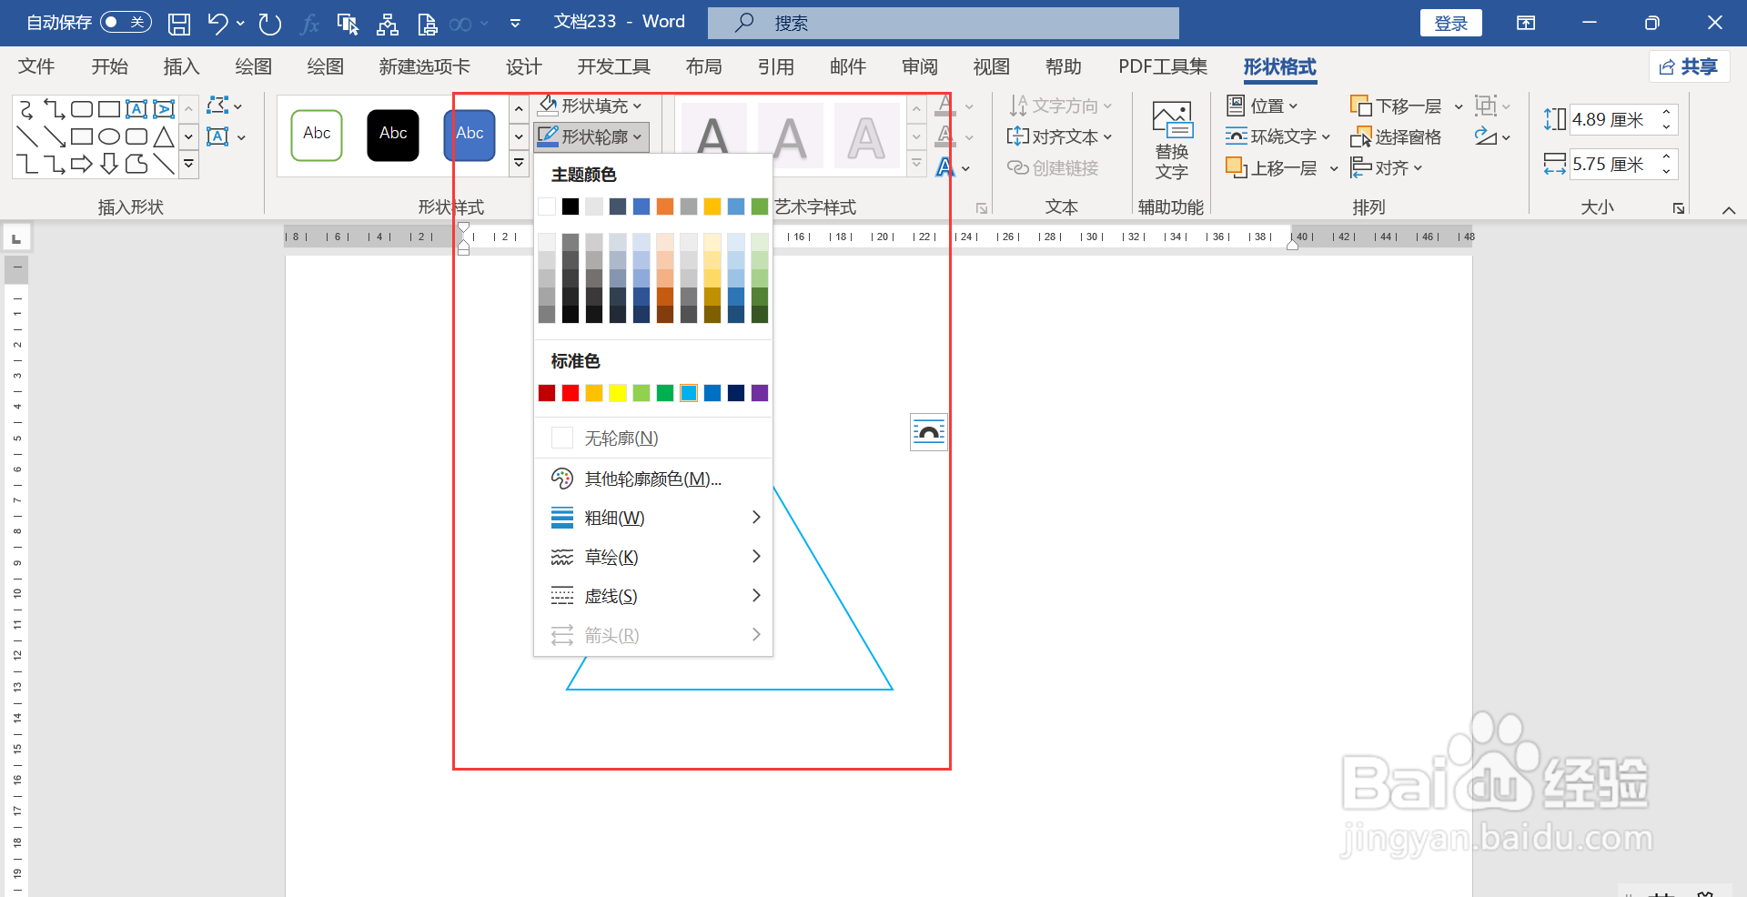Screen dimensions: 1747x897
Task: Click the 登录 sign-in button
Action: pos(1450,24)
